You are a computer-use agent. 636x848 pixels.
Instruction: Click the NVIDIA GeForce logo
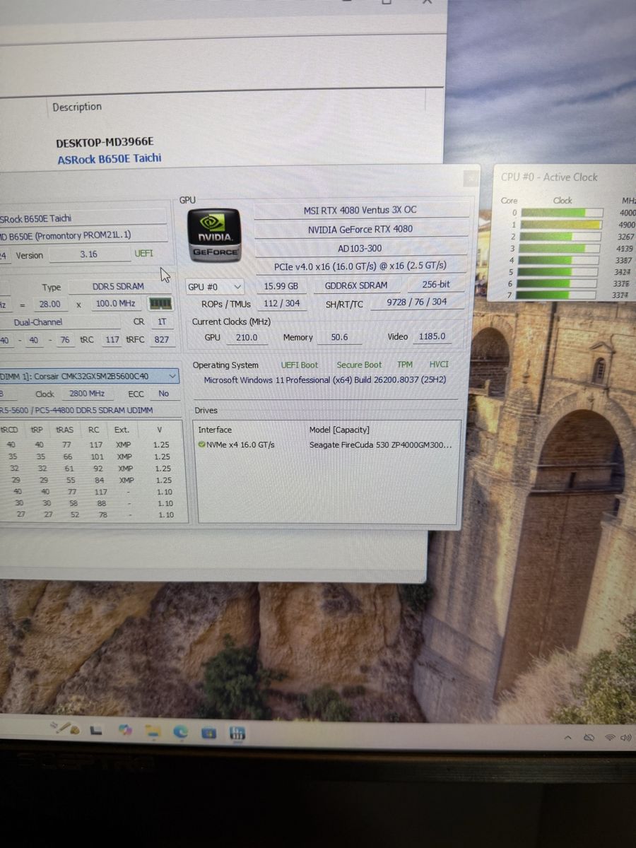click(x=215, y=234)
